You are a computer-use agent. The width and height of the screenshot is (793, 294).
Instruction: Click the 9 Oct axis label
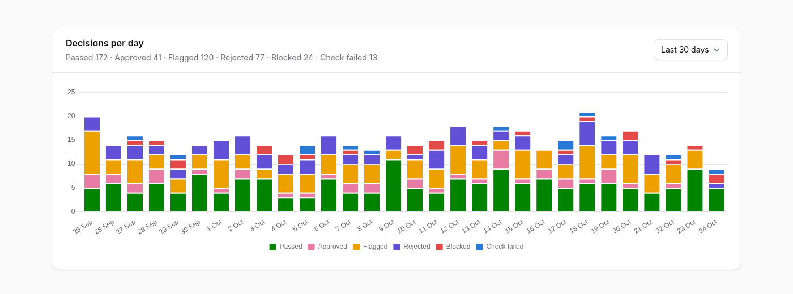pos(386,225)
